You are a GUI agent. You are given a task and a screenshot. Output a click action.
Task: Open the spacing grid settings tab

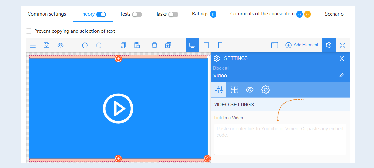pos(234,90)
